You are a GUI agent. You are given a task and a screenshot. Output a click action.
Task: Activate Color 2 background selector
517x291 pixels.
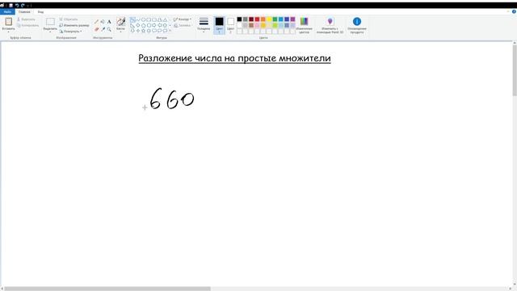(230, 25)
